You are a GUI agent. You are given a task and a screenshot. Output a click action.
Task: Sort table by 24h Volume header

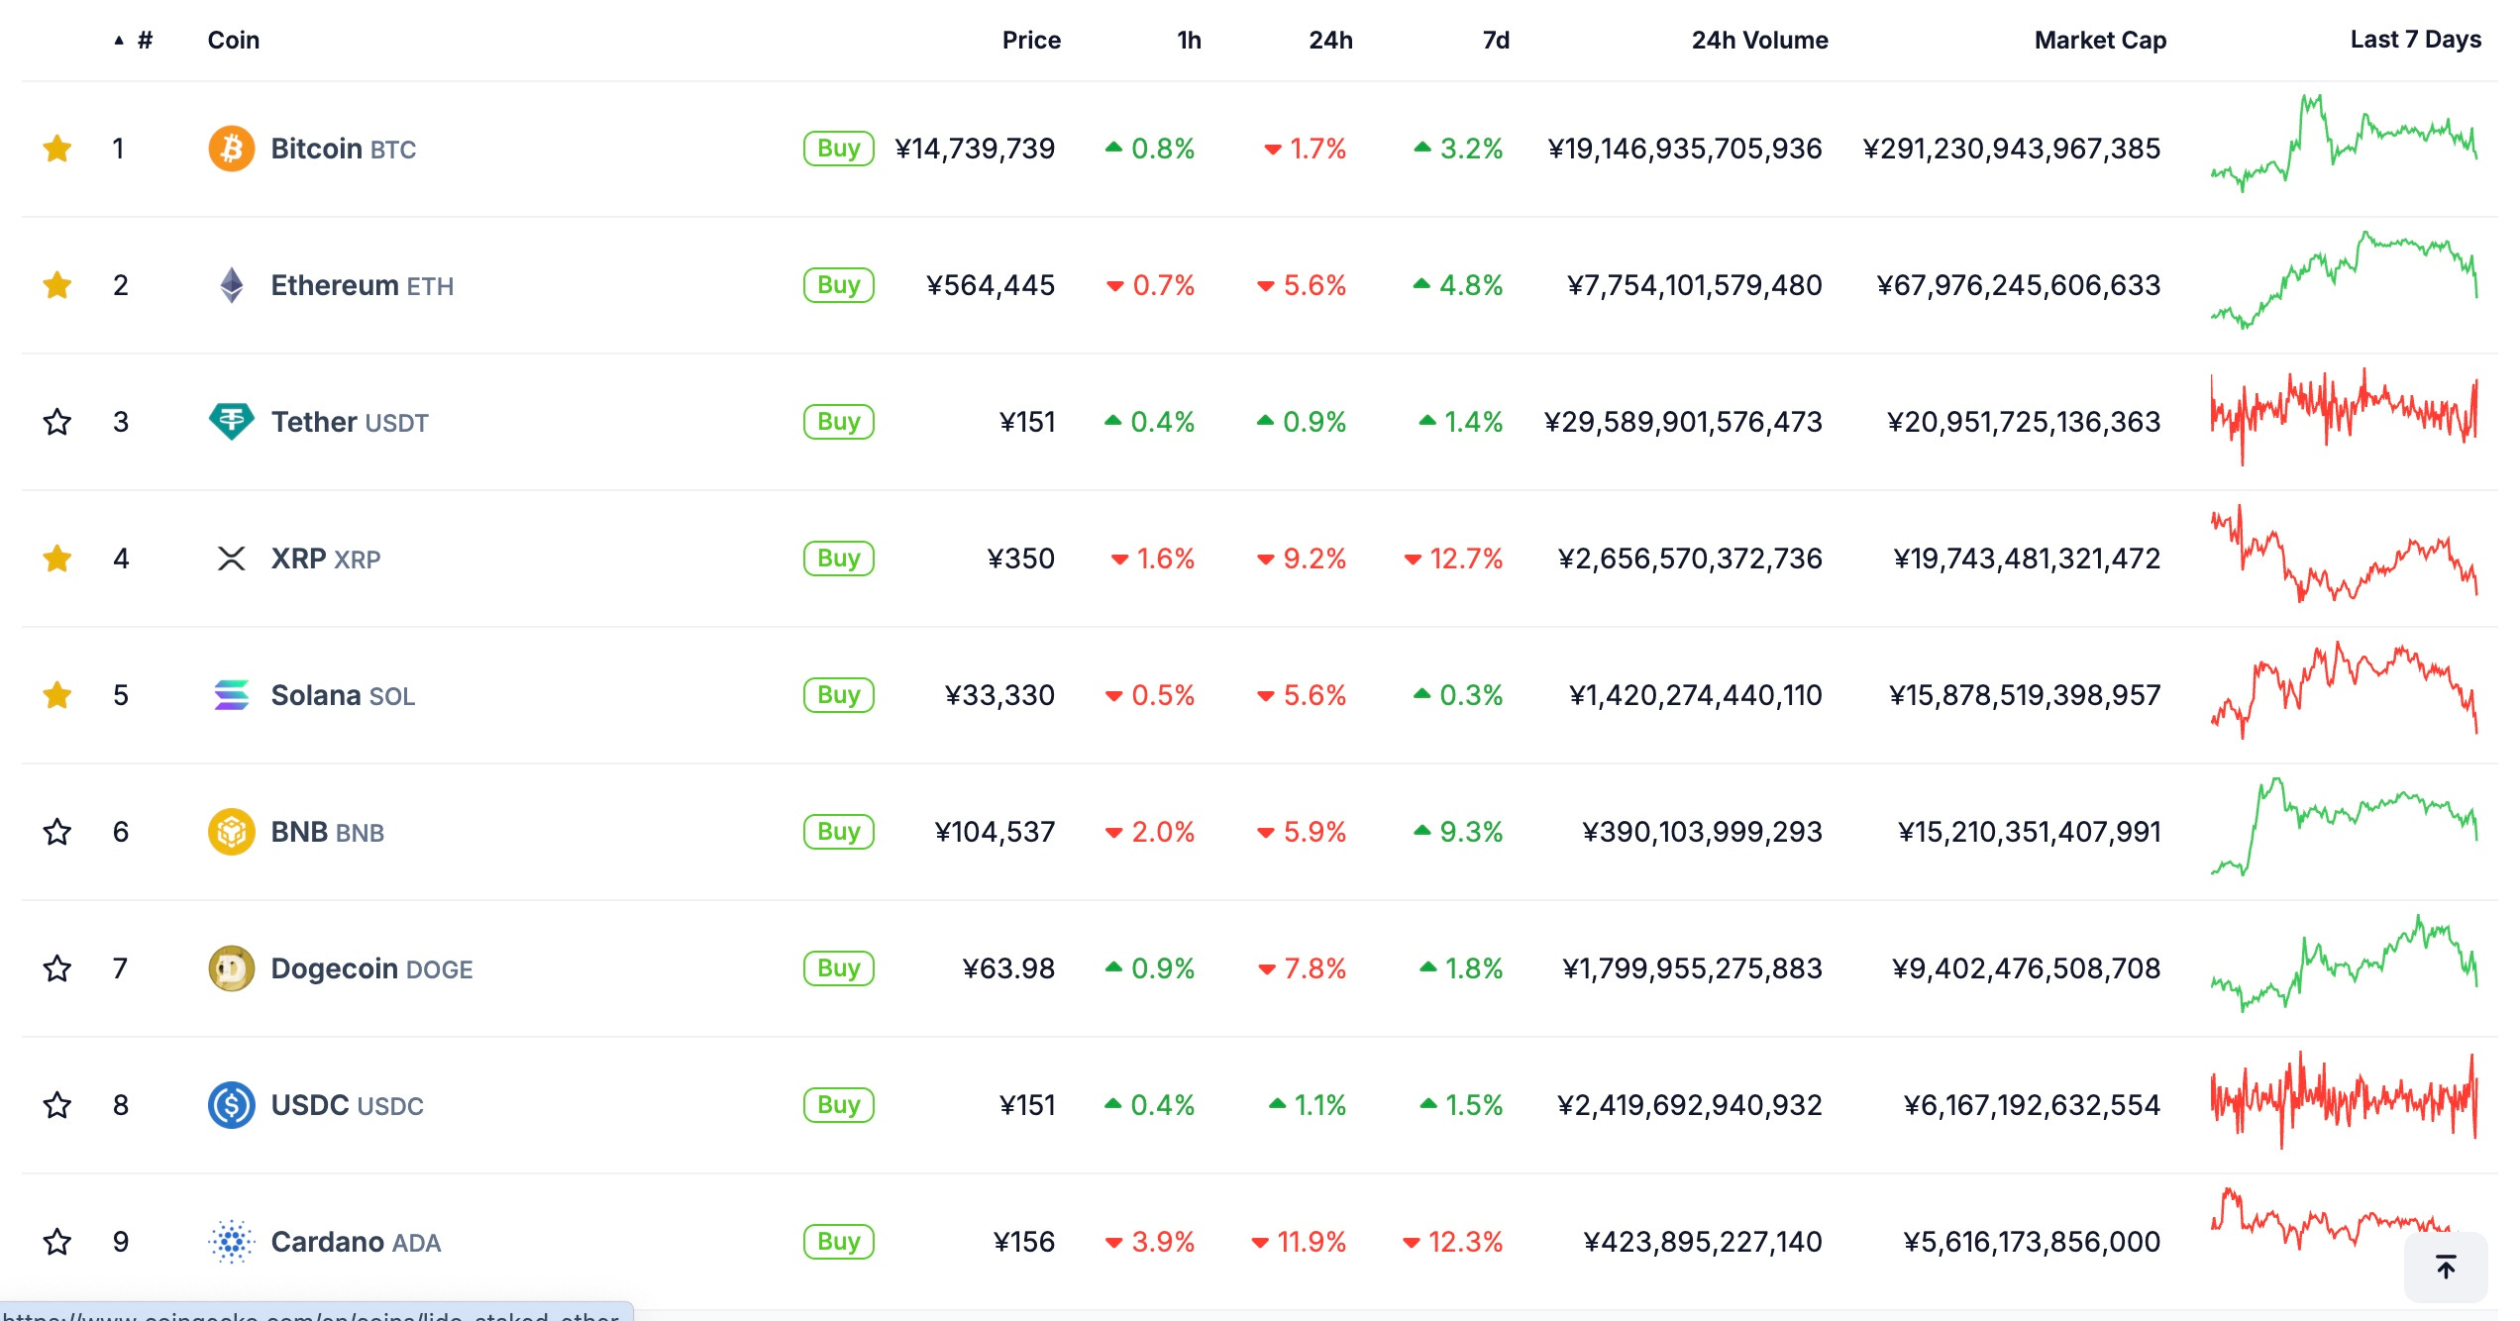[1759, 41]
